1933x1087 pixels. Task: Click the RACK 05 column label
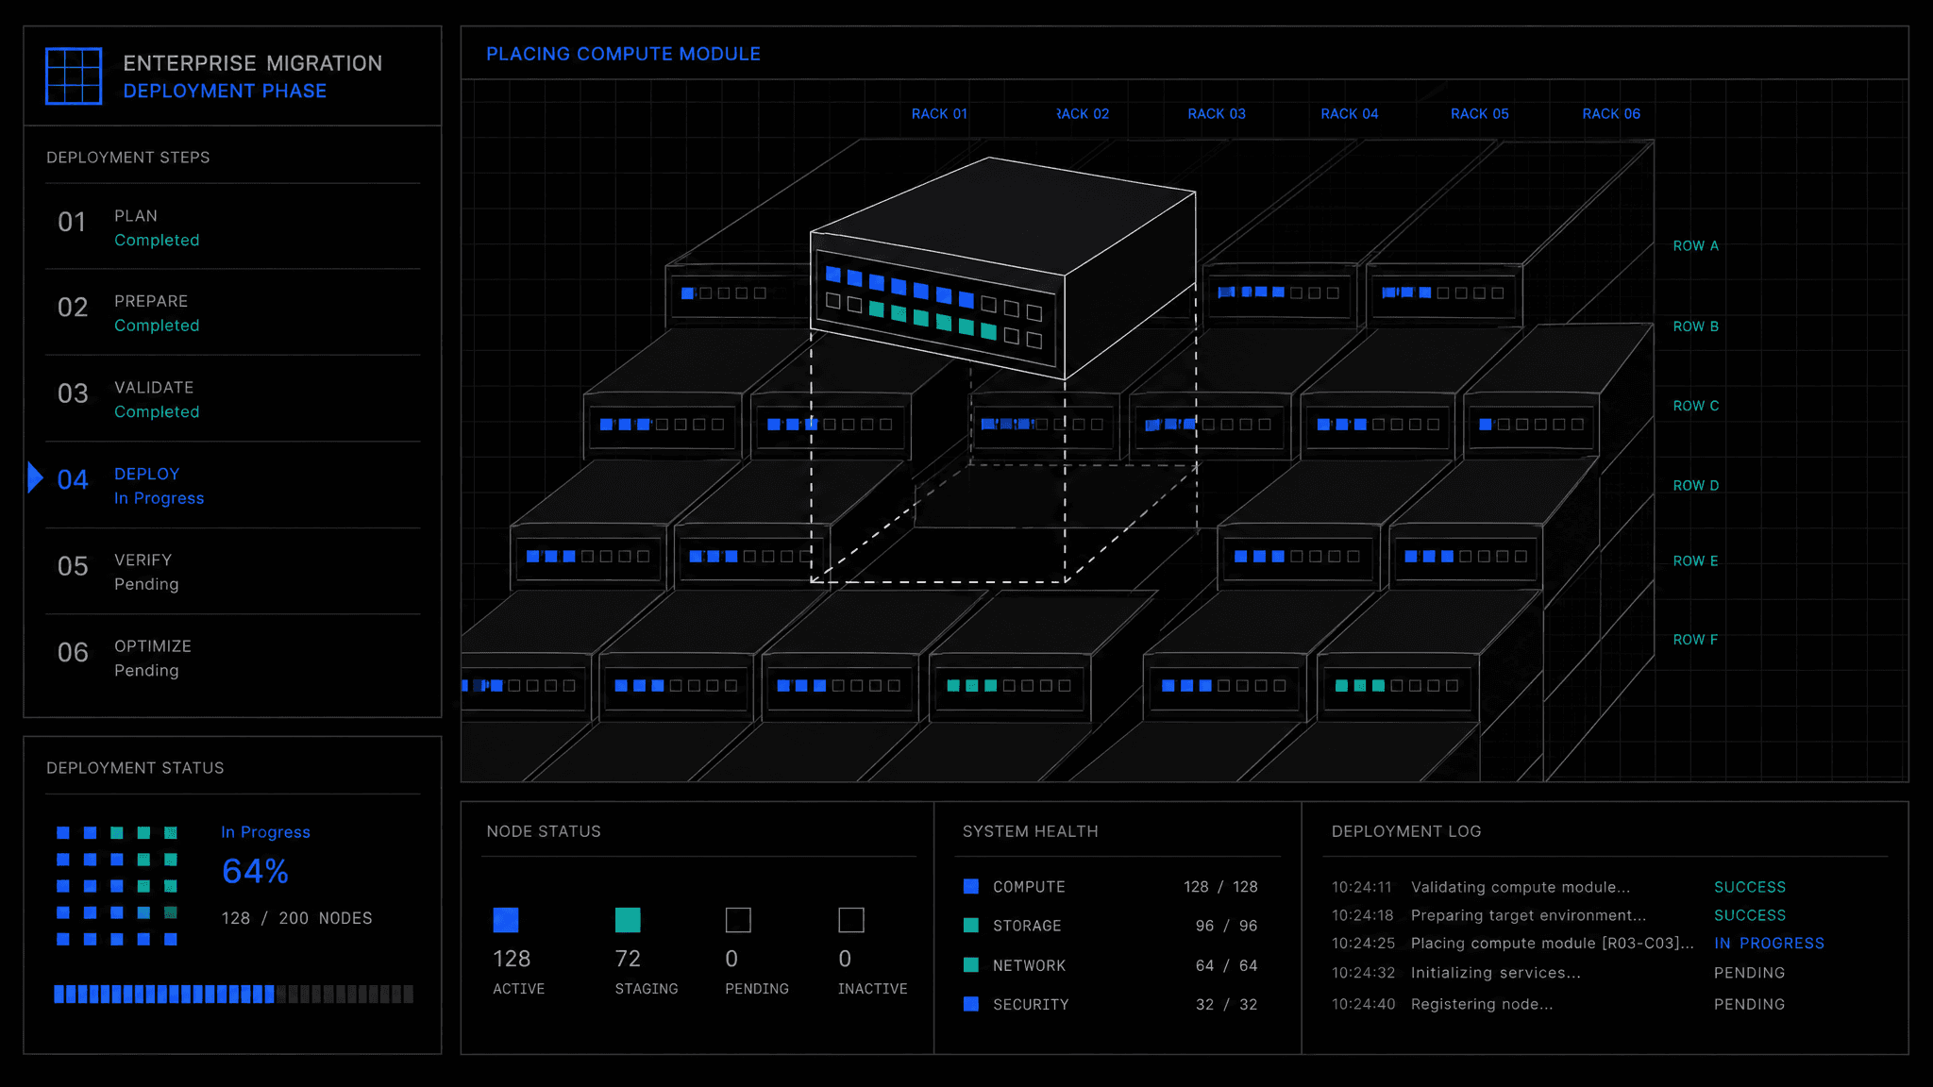pyautogui.click(x=1480, y=113)
